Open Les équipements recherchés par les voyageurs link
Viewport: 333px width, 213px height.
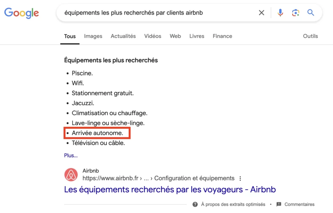(170, 189)
